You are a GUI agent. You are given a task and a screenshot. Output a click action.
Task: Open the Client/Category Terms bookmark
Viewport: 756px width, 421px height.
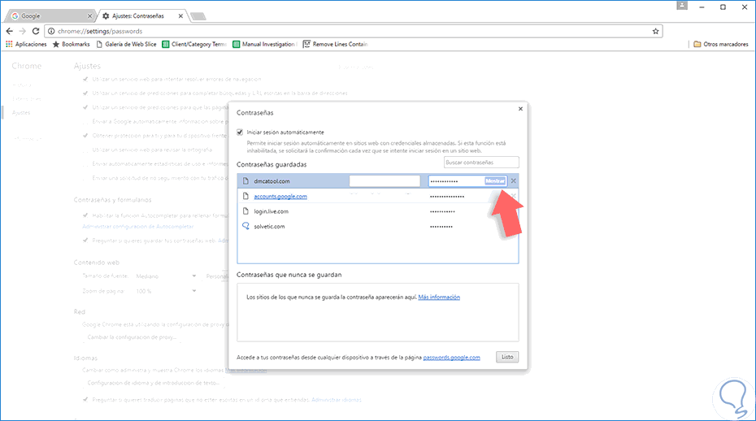(193, 44)
